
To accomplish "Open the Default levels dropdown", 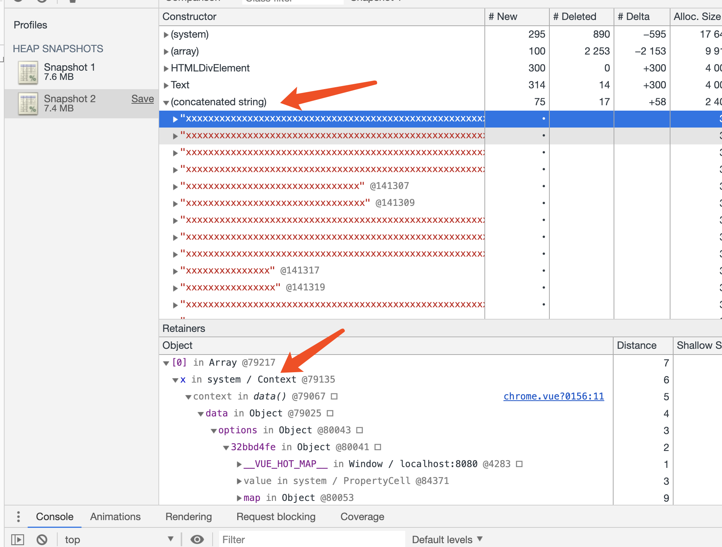I will 447,540.
